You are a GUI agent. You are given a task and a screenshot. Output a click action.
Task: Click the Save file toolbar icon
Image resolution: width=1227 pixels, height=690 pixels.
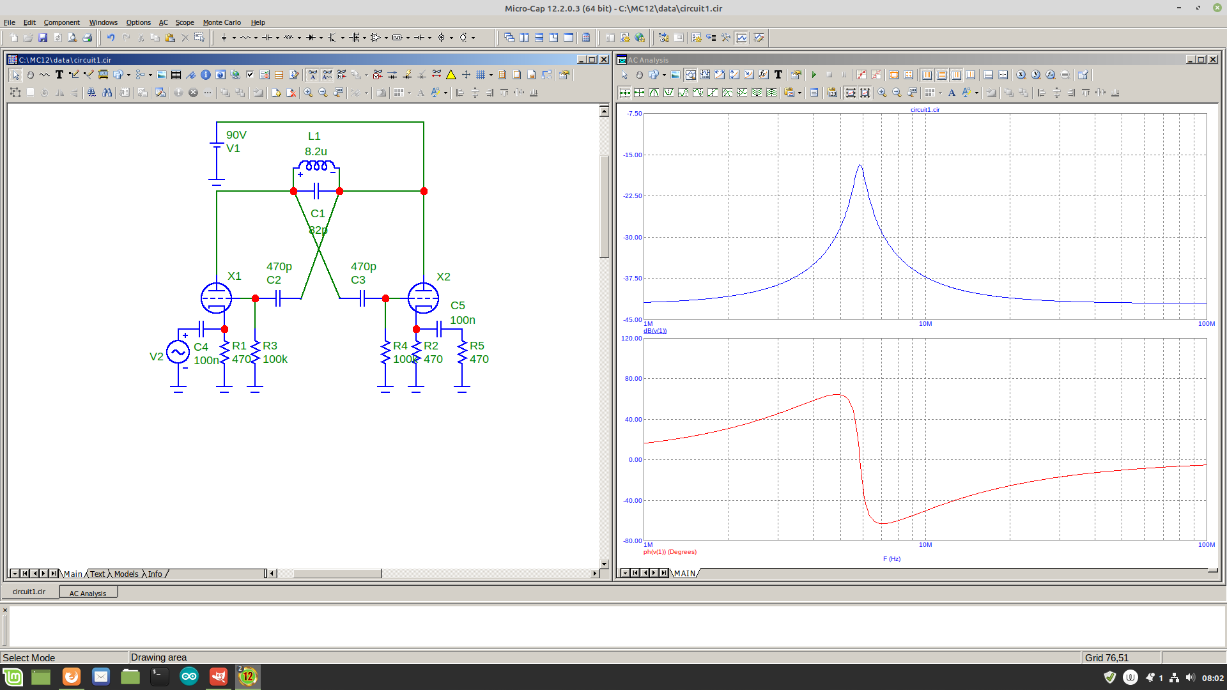click(43, 38)
